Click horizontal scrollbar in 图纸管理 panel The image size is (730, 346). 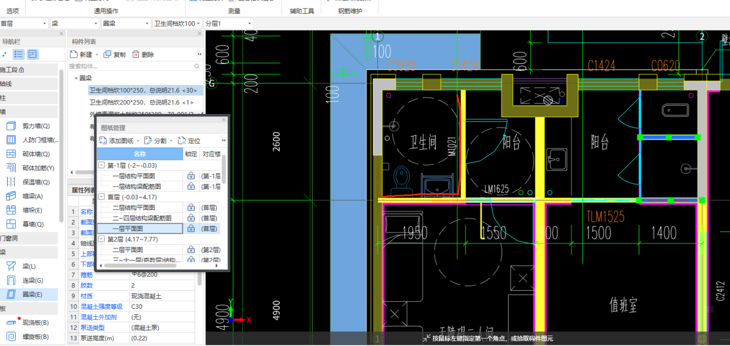coord(140,265)
